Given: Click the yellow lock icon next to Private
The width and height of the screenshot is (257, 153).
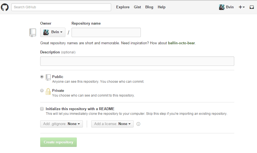Looking at the screenshot, I should [x=48, y=92].
